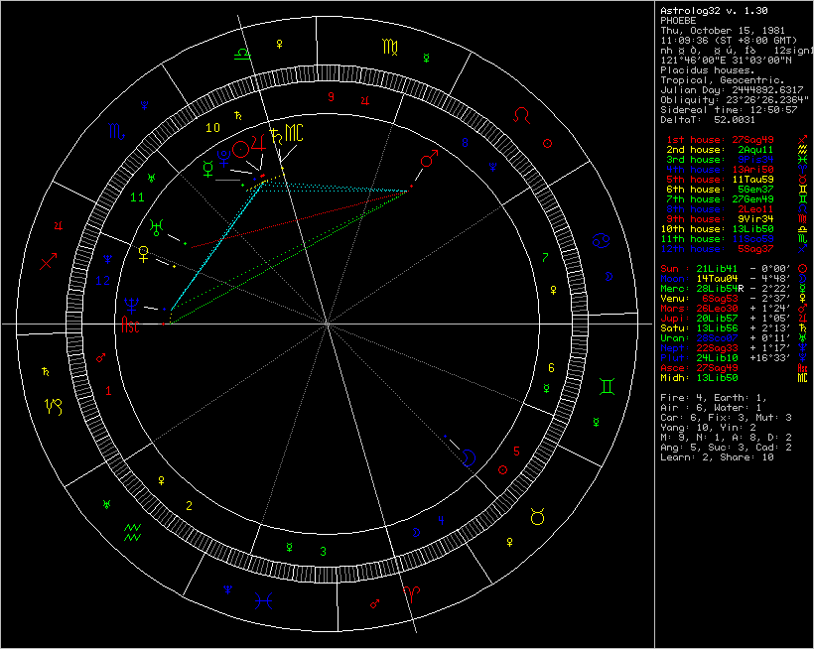Click the yellow MC Midheaven glyph in chart

click(x=295, y=133)
